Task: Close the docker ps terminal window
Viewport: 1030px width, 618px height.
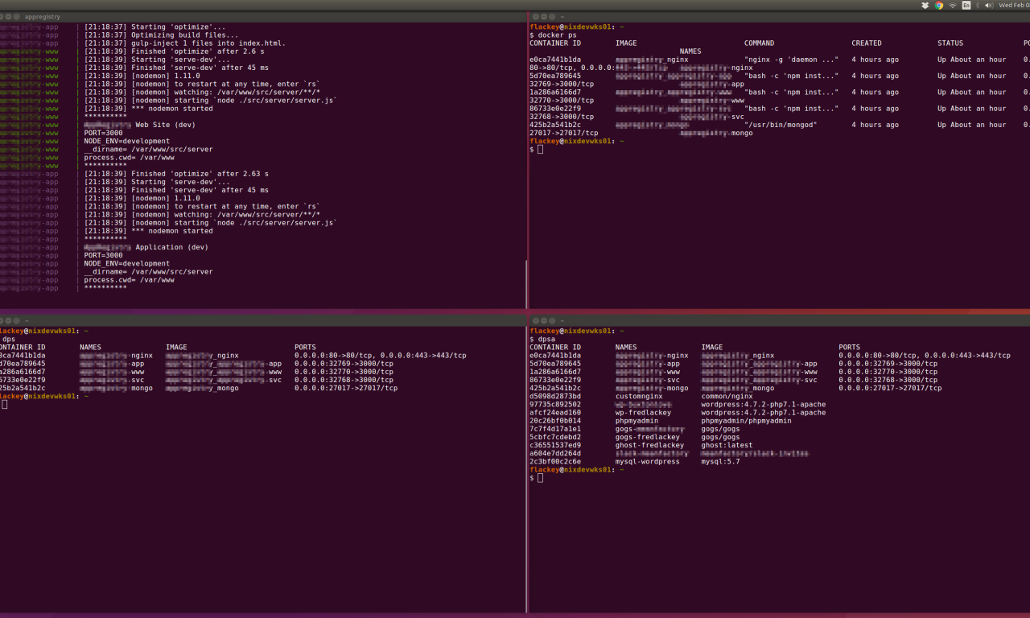Action: pyautogui.click(x=534, y=17)
